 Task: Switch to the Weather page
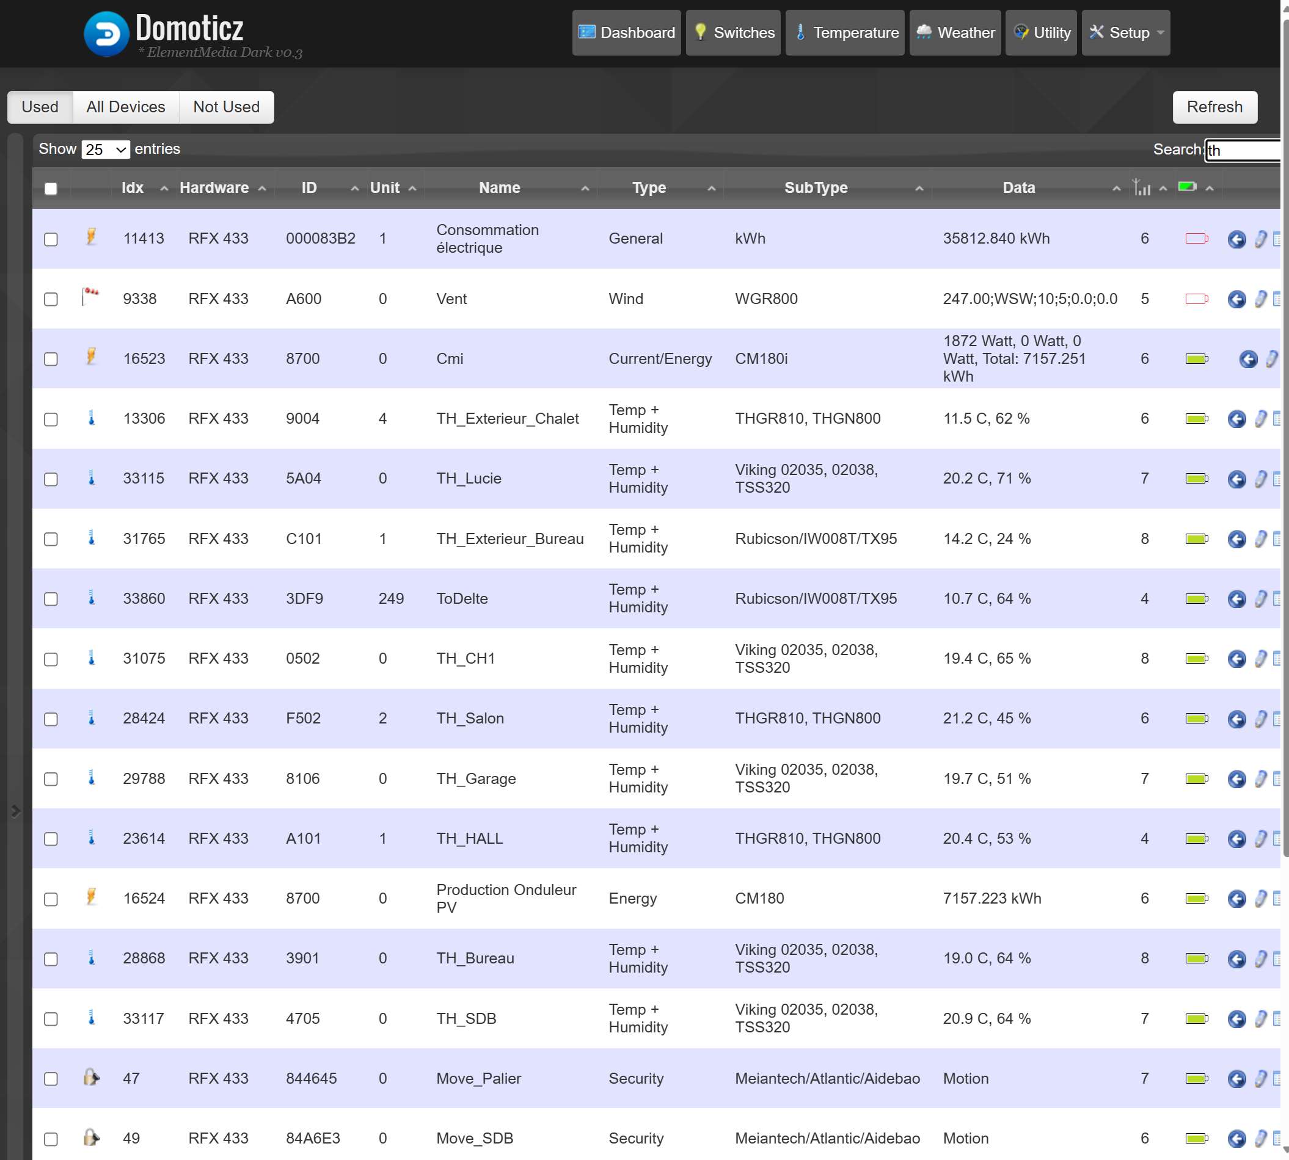pyautogui.click(x=954, y=32)
